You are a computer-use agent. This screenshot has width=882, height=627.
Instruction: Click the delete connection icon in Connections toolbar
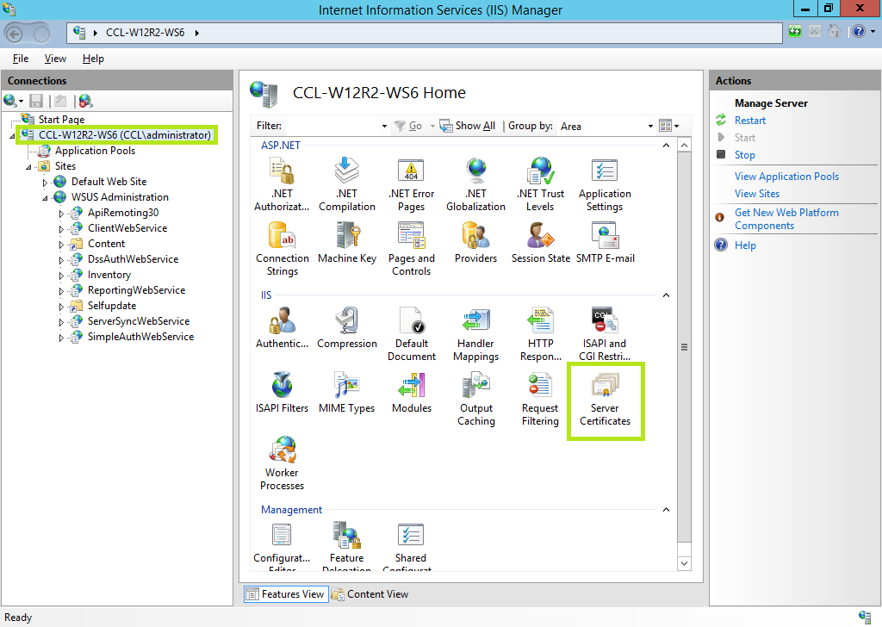tap(85, 102)
